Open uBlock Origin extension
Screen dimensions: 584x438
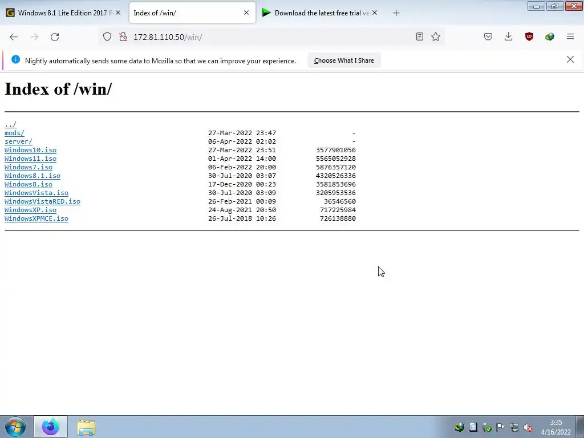point(529,36)
